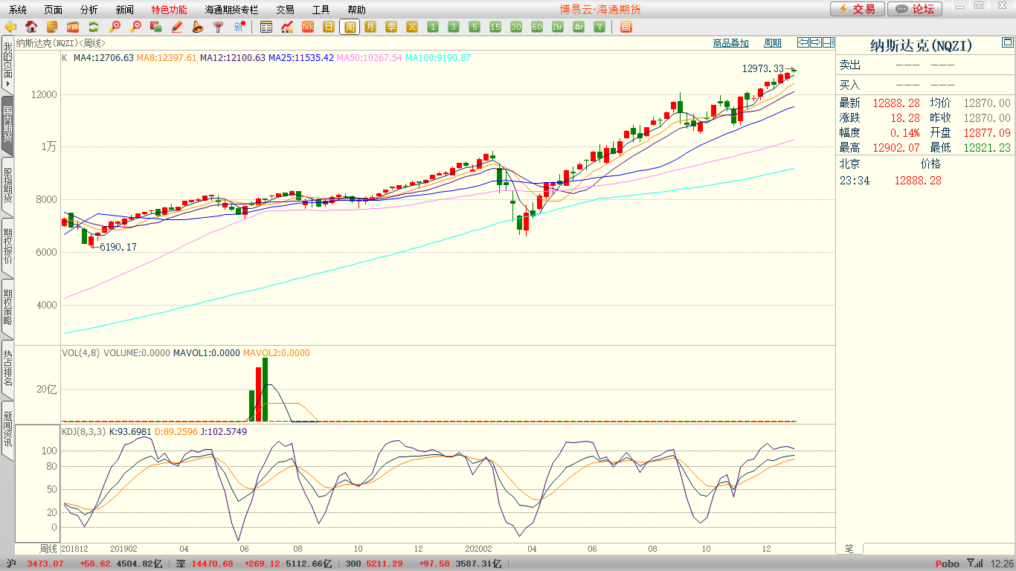The image size is (1016, 571).
Task: Select weekly 周 K-line period
Action: point(350,27)
